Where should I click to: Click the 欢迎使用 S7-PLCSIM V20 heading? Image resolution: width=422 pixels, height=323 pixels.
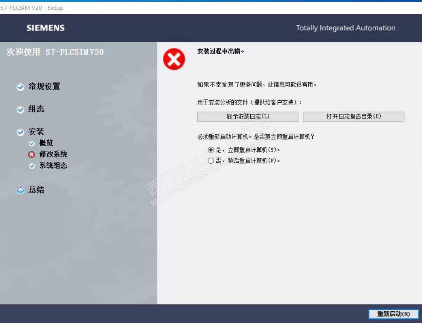(55, 52)
